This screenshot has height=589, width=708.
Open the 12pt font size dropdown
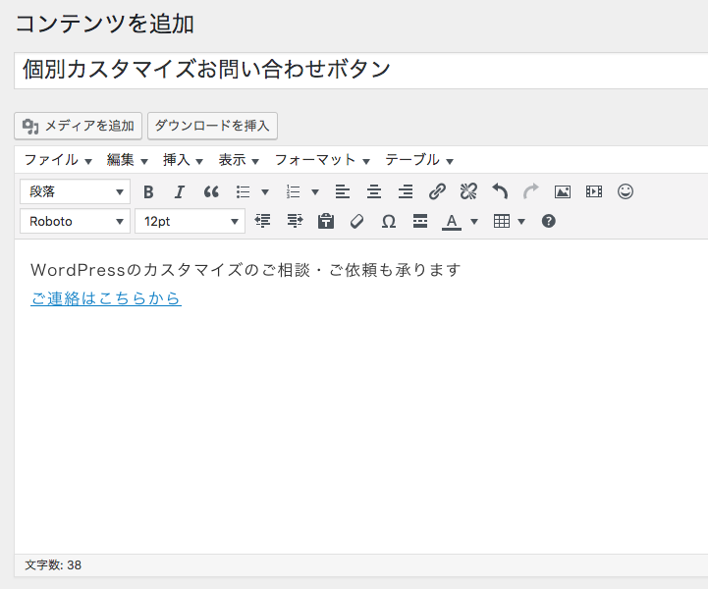191,221
